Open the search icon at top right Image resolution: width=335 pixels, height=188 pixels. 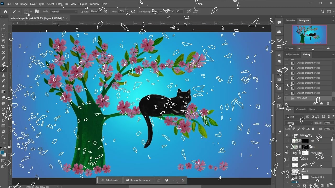point(322,11)
